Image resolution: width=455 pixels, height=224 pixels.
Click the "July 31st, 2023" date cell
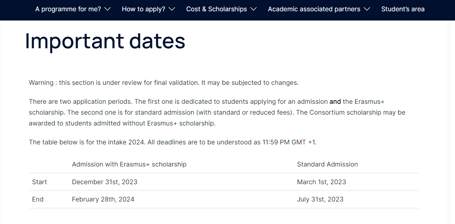(320, 199)
